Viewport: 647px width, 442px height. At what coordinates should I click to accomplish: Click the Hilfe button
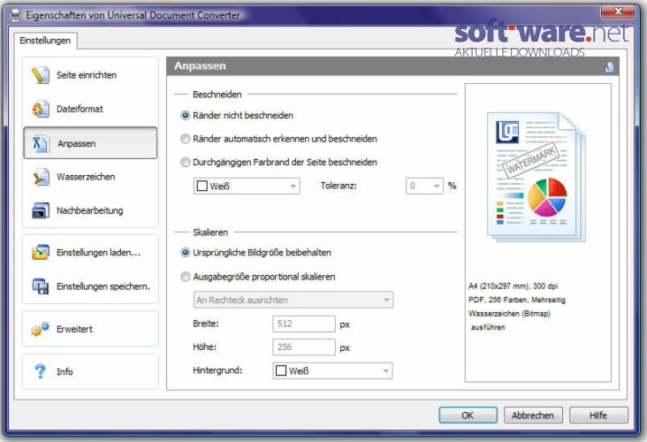(598, 415)
